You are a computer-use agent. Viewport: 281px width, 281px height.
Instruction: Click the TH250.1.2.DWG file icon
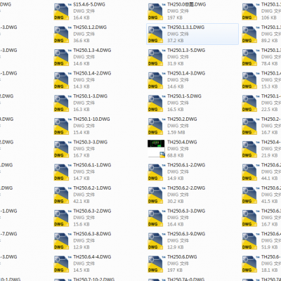point(61,34)
